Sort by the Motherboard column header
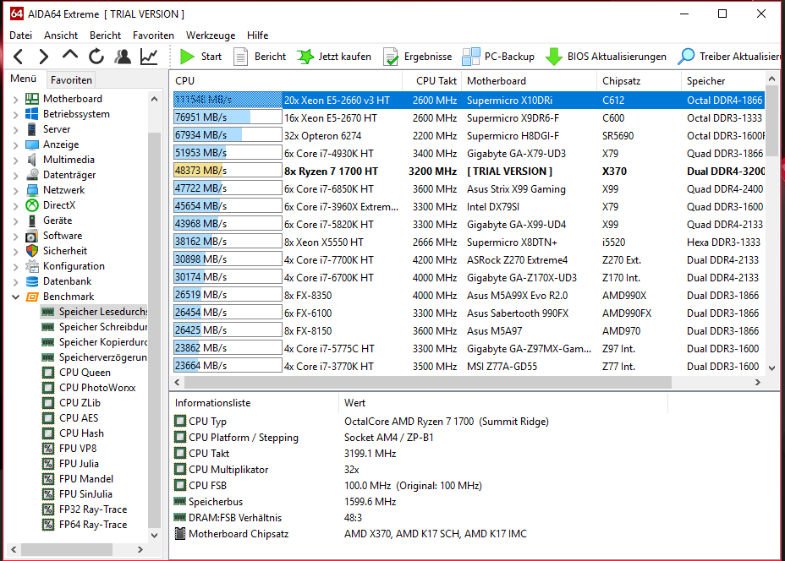This screenshot has width=785, height=561. [x=529, y=80]
